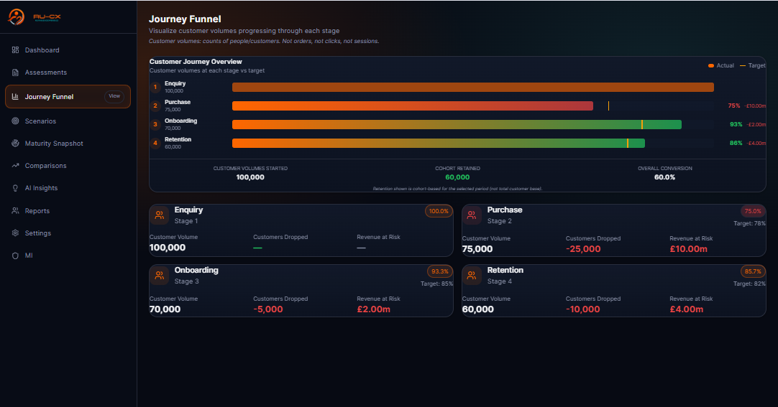The image size is (778, 407).
Task: Select the stage 1 Enquiry number badge
Action: coord(155,87)
